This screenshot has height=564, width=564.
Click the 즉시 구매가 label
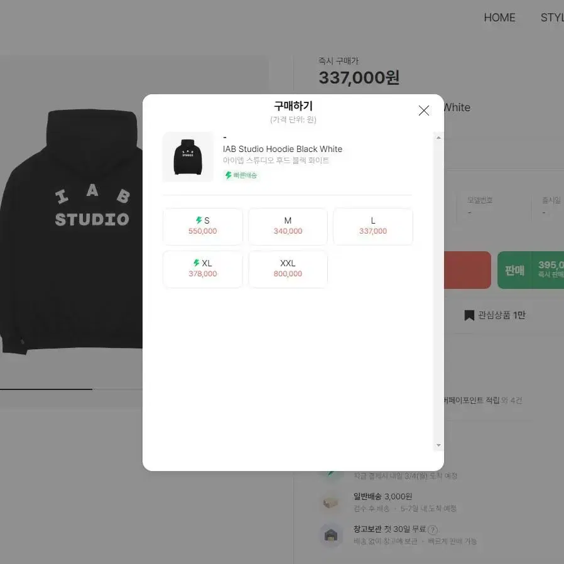[x=339, y=61]
